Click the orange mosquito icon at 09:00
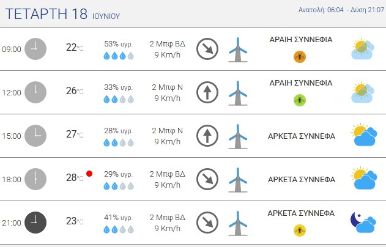 pos(300,57)
